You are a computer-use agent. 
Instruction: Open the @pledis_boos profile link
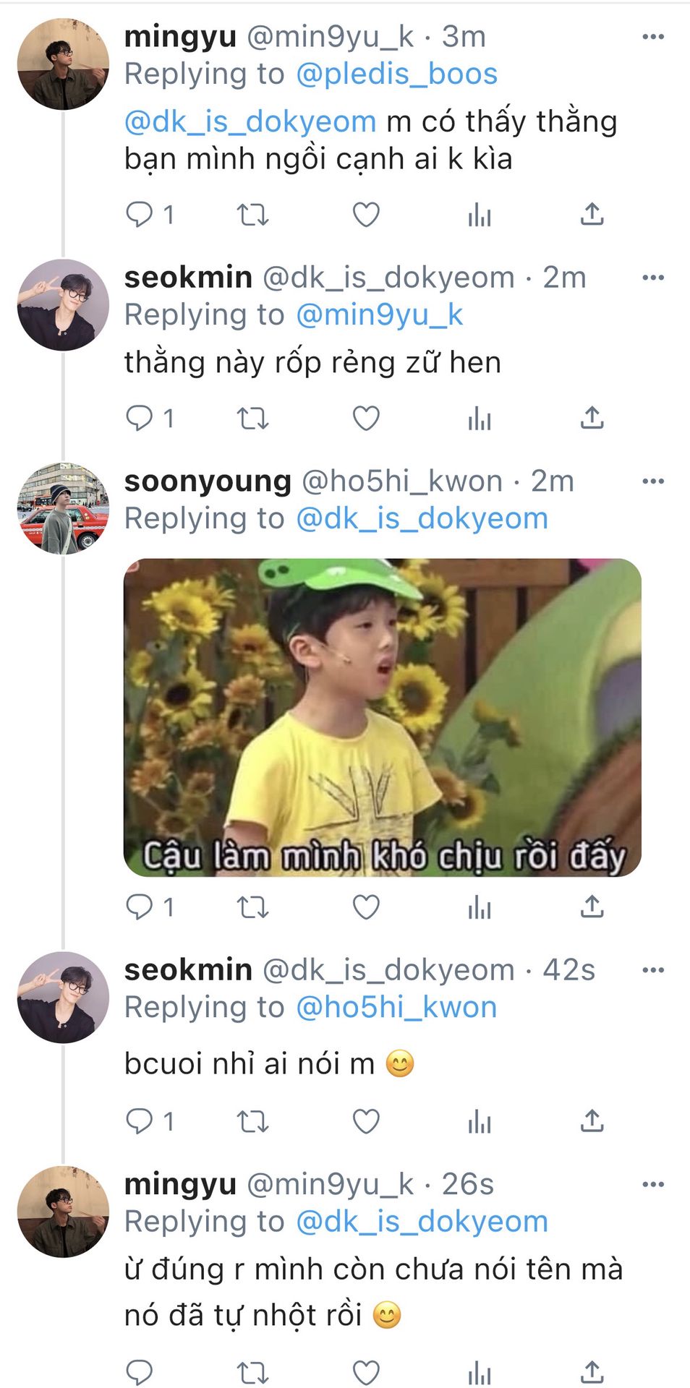(396, 74)
